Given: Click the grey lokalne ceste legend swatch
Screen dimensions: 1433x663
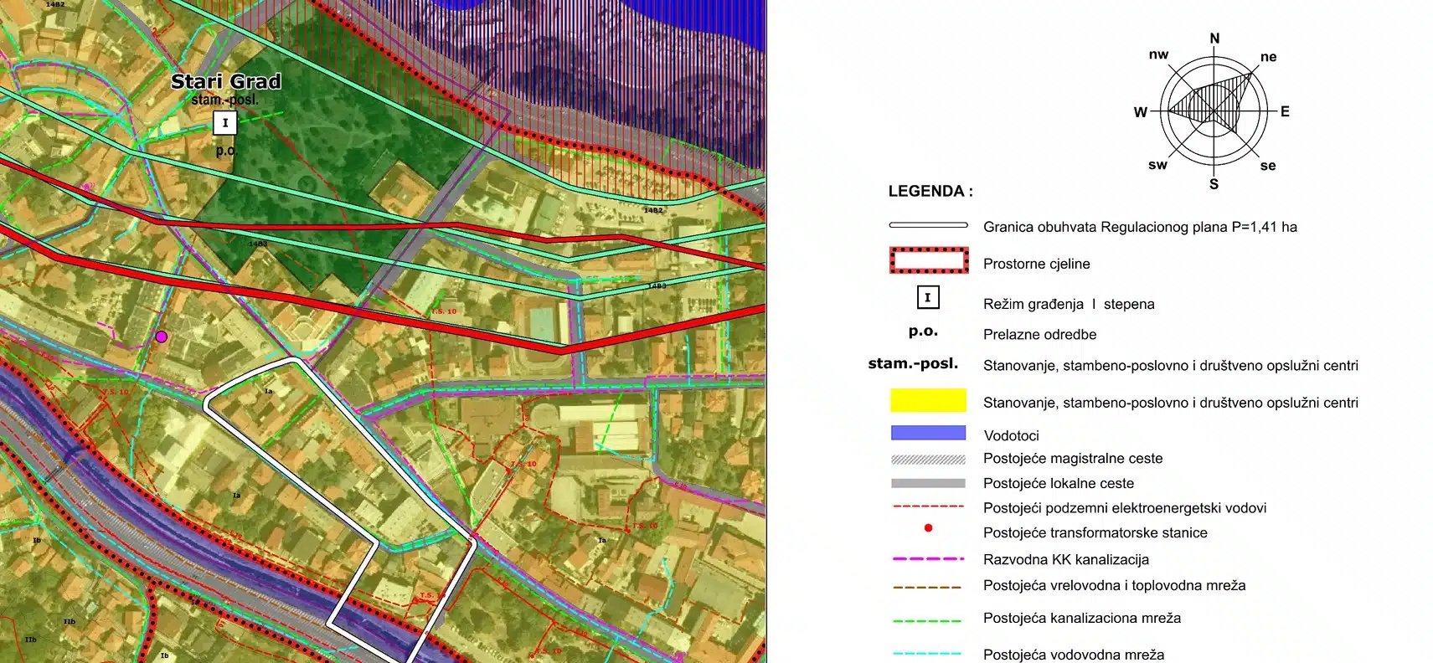Looking at the screenshot, I should pyautogui.click(x=928, y=483).
